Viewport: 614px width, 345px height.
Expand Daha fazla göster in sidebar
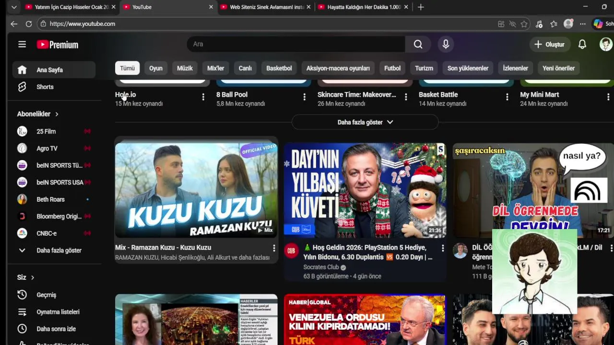[54, 251]
